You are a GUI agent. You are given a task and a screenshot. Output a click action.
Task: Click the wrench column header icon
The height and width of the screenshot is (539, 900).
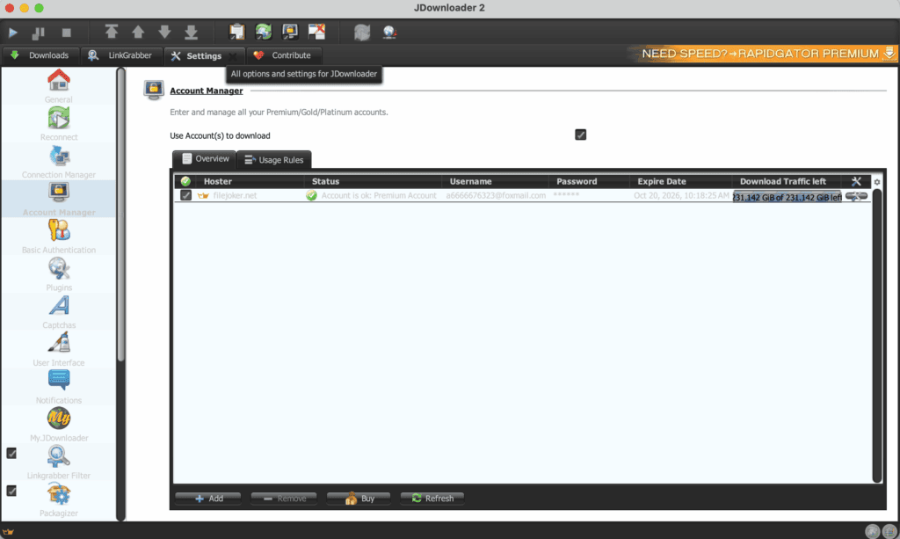click(856, 181)
